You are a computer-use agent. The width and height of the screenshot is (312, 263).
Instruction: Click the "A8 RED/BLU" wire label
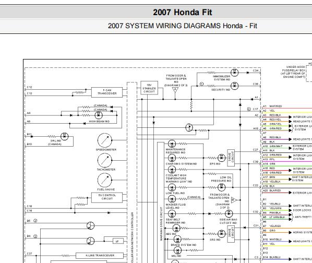(x=272, y=137)
